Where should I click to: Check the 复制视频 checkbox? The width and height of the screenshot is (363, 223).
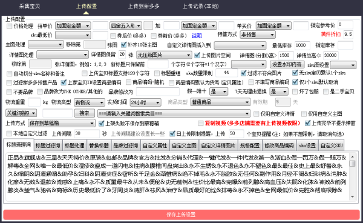click(x=201, y=123)
